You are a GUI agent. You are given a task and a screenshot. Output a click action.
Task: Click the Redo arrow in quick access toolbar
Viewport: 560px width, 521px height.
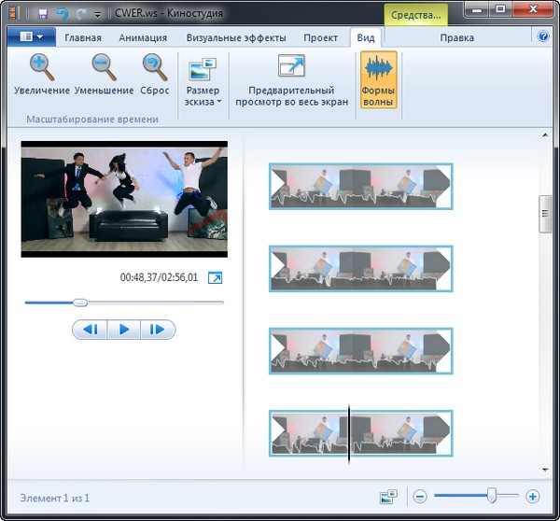tap(81, 14)
